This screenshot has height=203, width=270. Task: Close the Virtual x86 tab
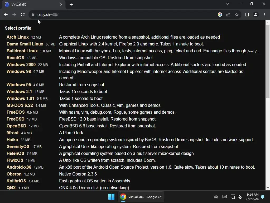click(61, 4)
